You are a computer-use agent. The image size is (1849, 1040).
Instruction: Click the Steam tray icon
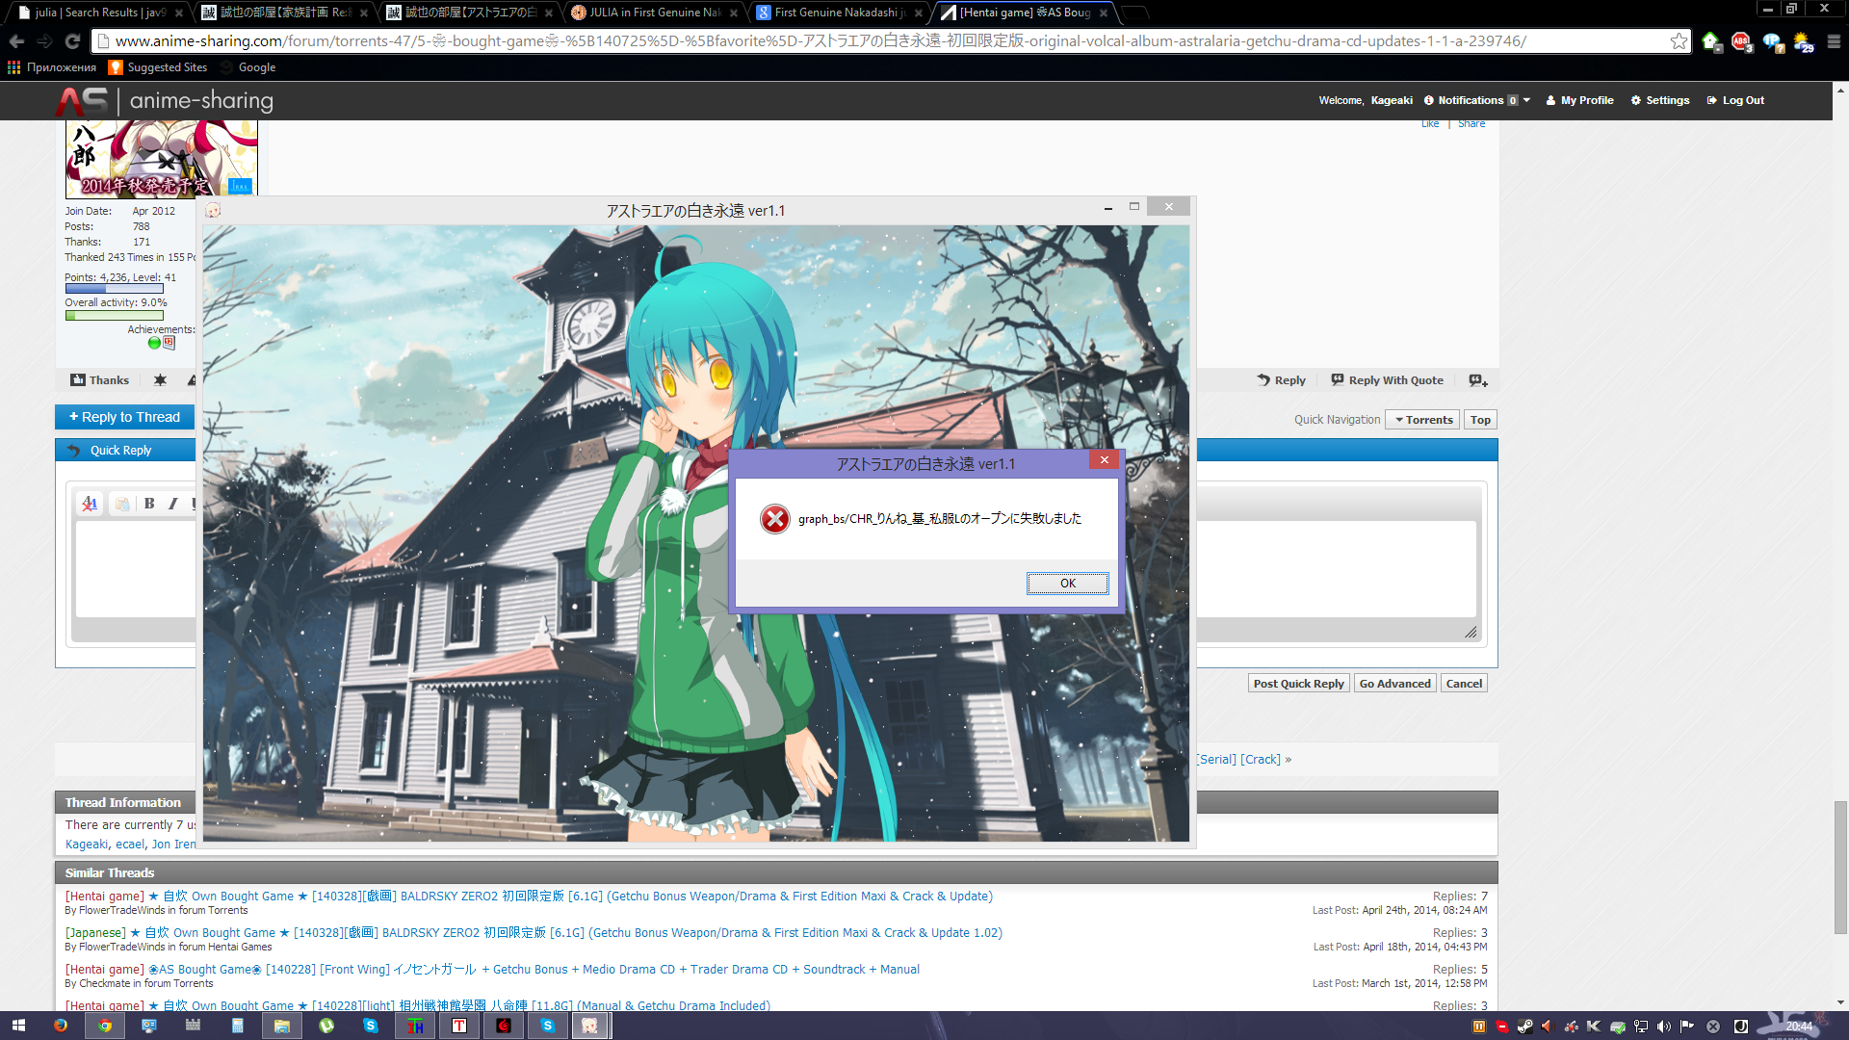1524,1027
